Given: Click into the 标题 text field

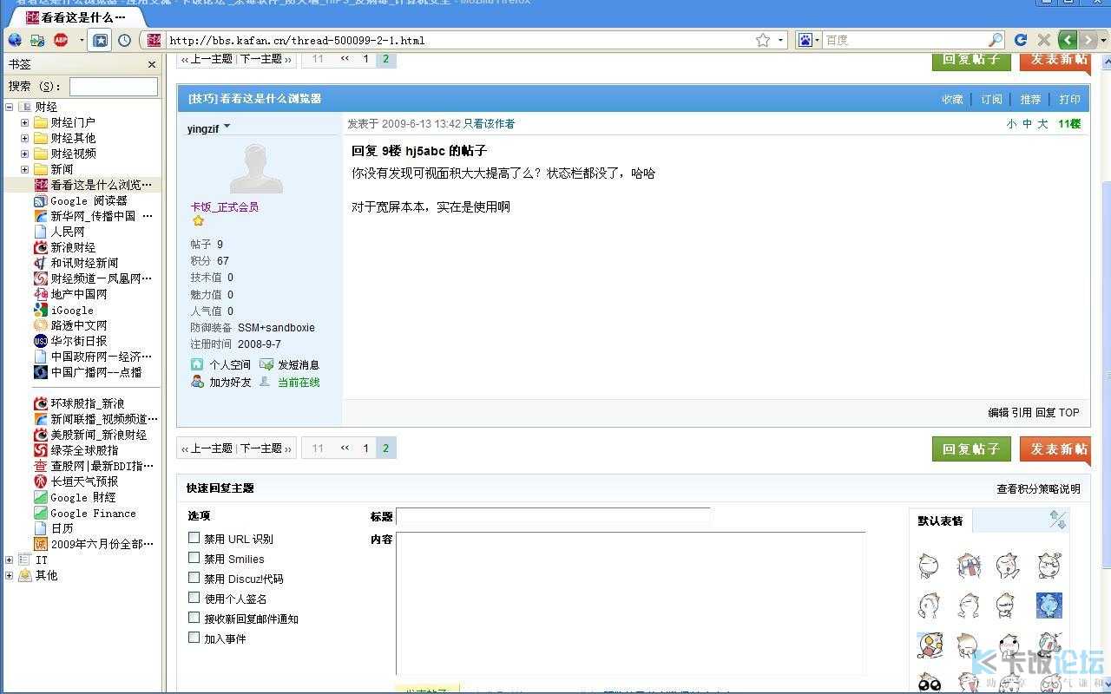Looking at the screenshot, I should pyautogui.click(x=553, y=517).
